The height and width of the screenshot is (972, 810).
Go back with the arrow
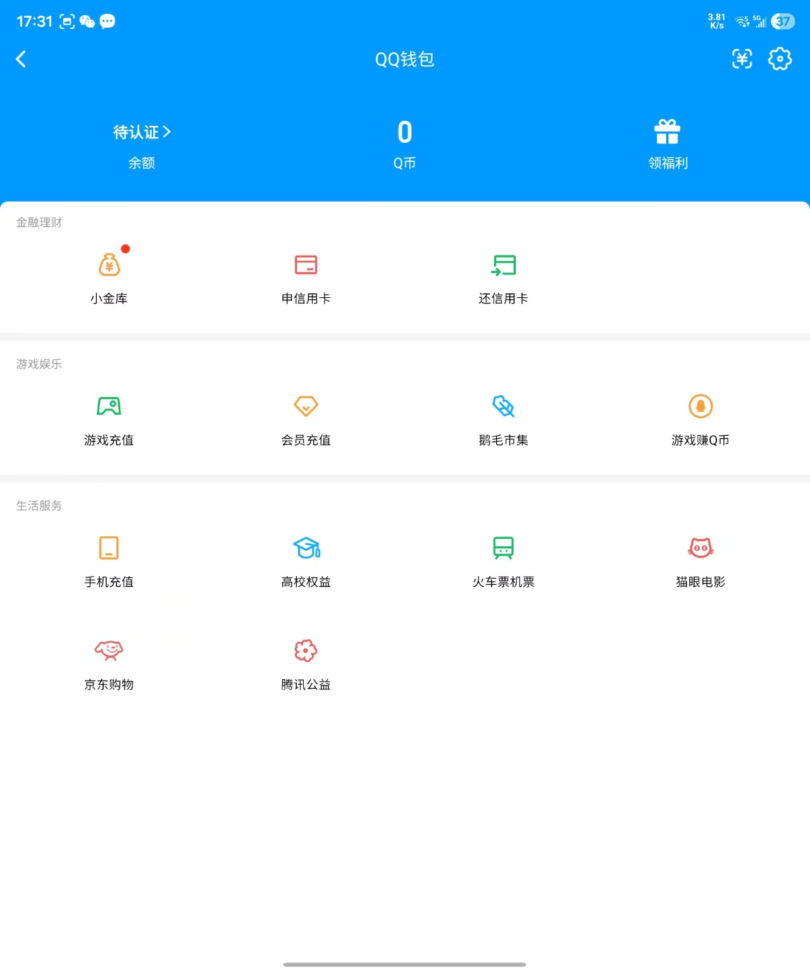pyautogui.click(x=22, y=58)
